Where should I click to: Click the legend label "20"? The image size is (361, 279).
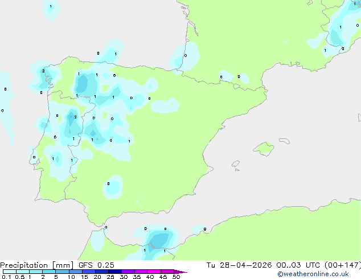(x=97, y=277)
